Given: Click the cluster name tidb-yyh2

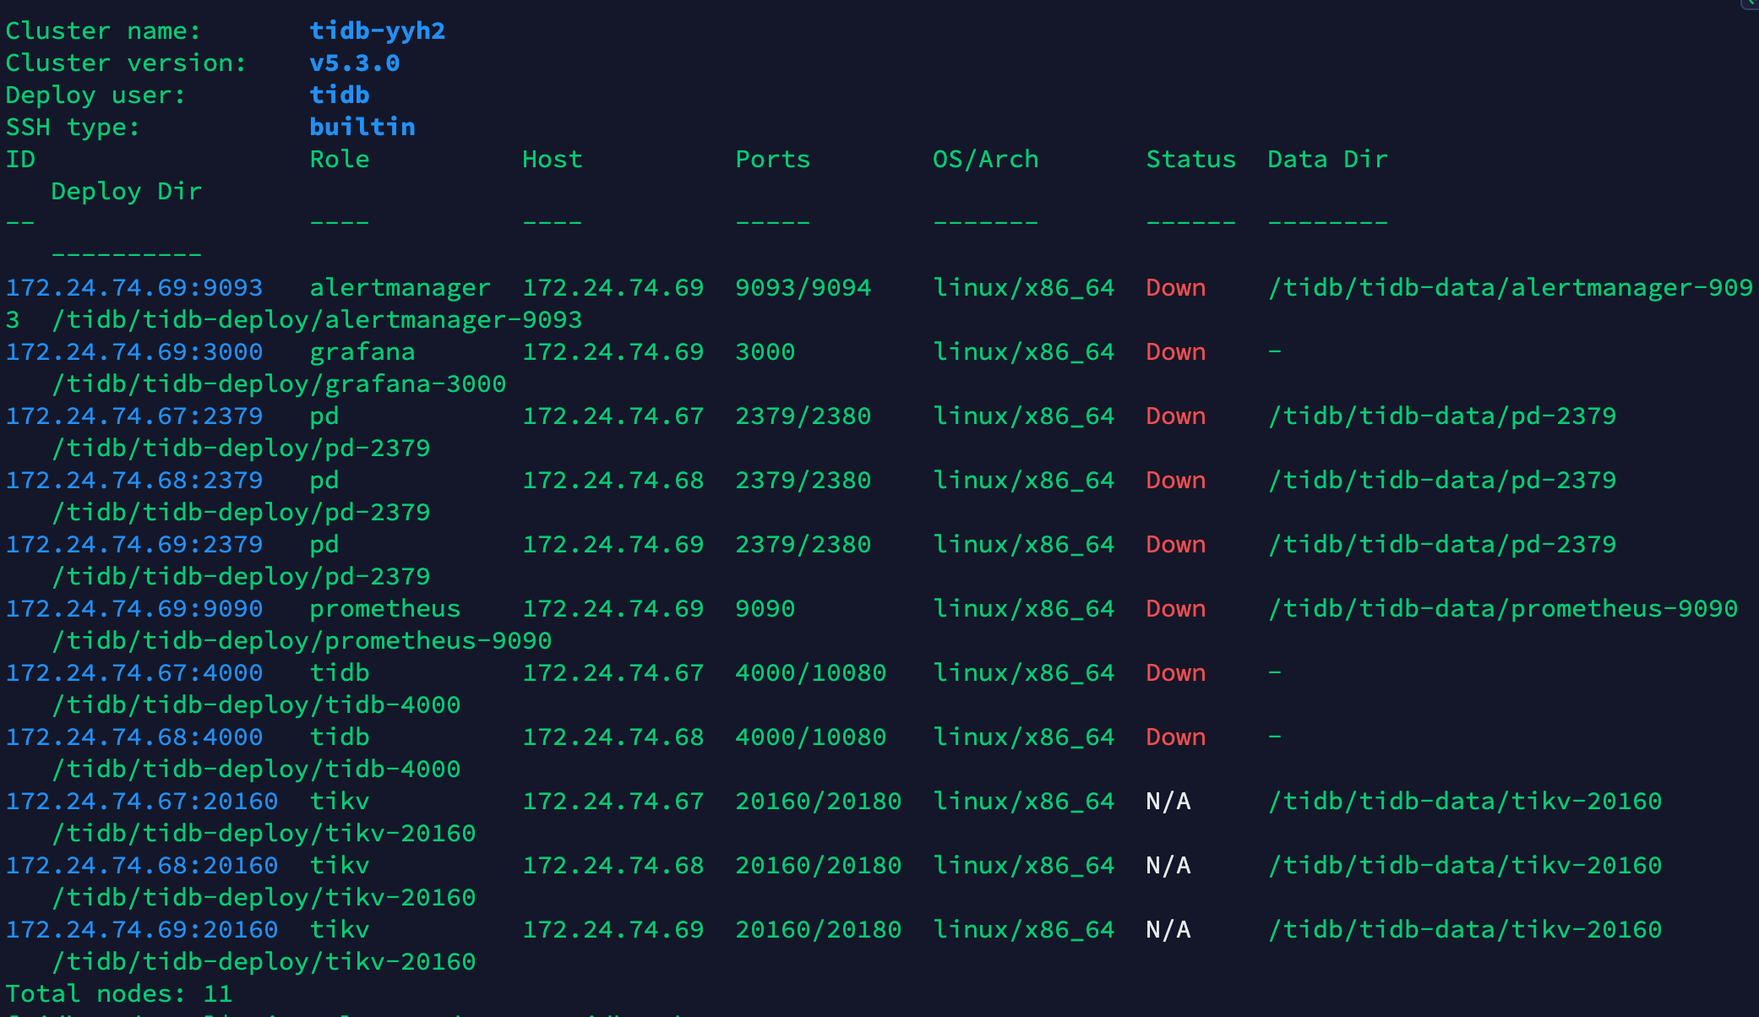Looking at the screenshot, I should point(377,31).
